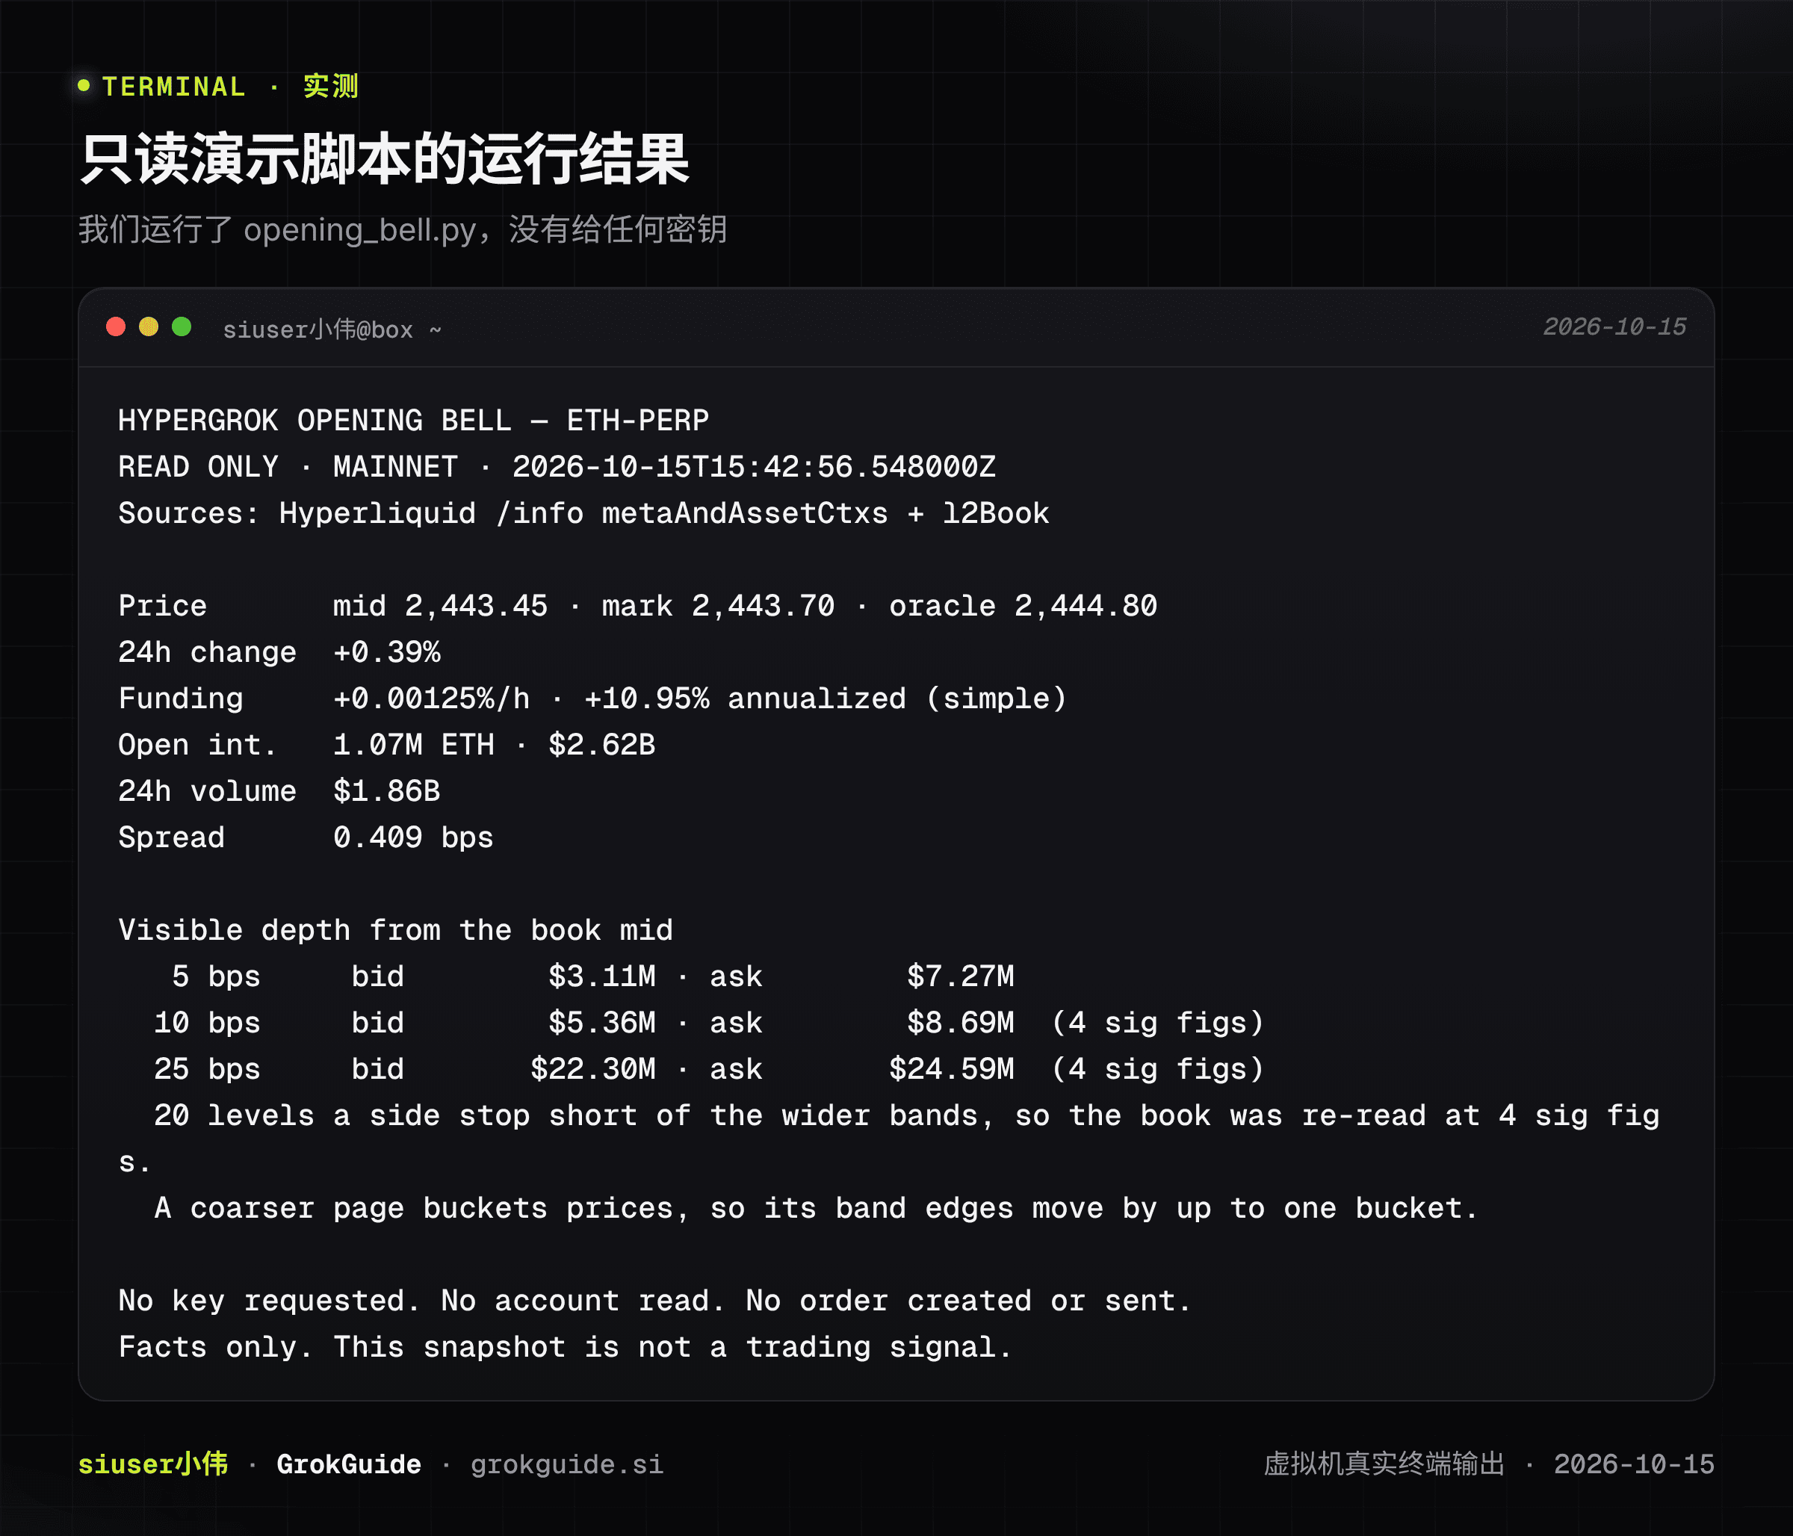
Task: Click the green maximize dot in terminal header
Action: pyautogui.click(x=182, y=327)
